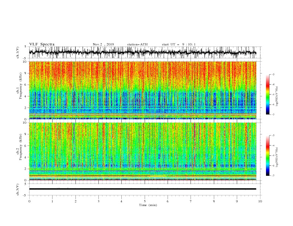Click the "ch.3(V)" waveform axis label
This screenshot has height=226, width=293.
pyautogui.click(x=18, y=189)
